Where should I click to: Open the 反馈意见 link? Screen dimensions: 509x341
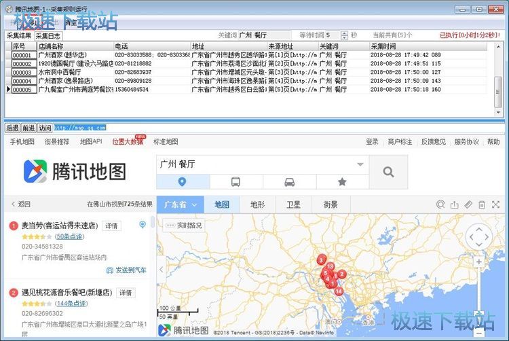coord(434,141)
